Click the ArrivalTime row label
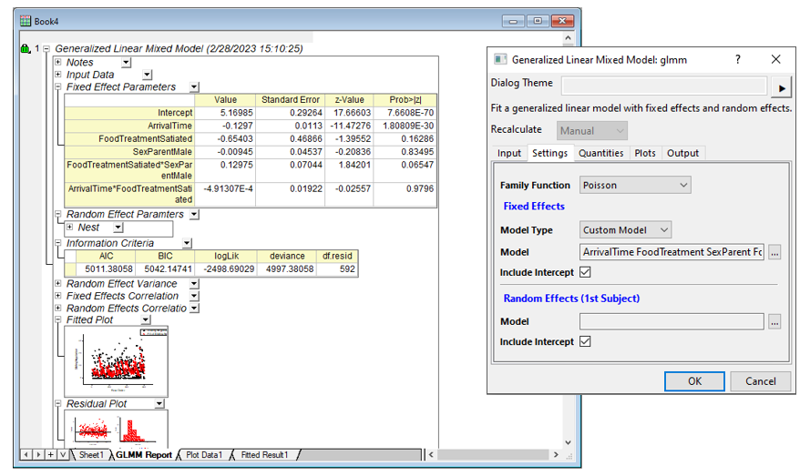810x476 pixels. (x=128, y=126)
